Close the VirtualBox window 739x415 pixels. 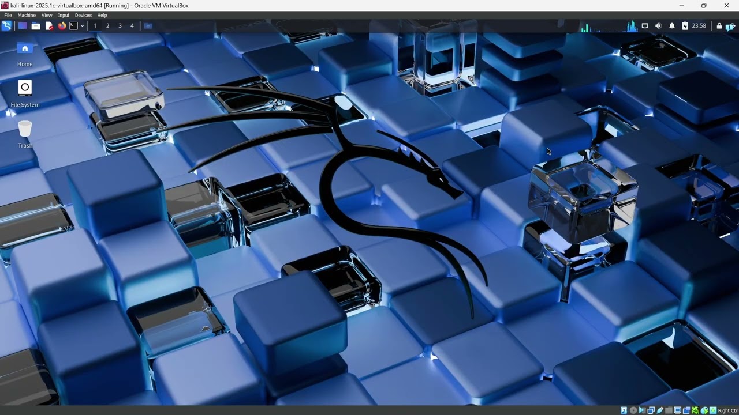727,5
